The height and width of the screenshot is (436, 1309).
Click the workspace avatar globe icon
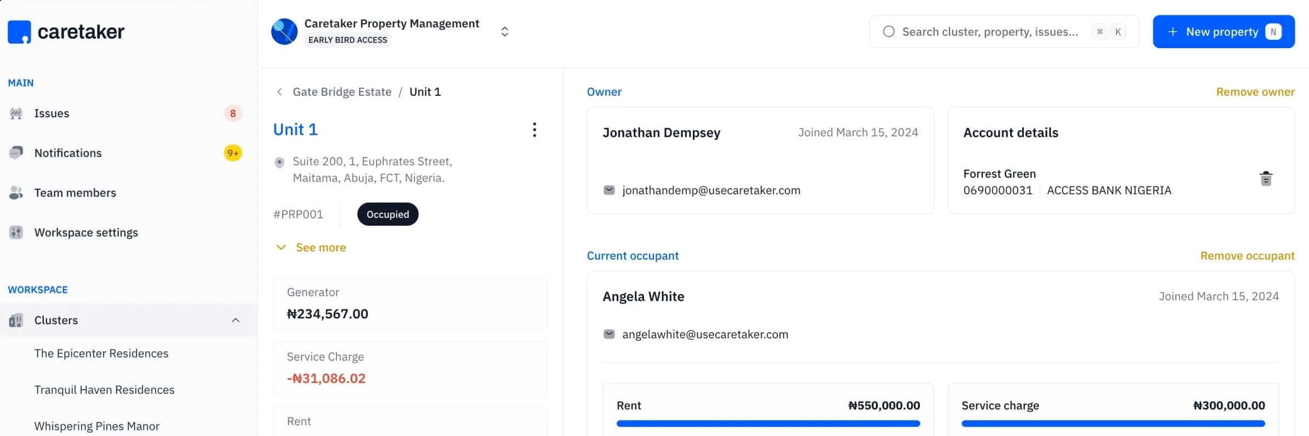click(284, 32)
